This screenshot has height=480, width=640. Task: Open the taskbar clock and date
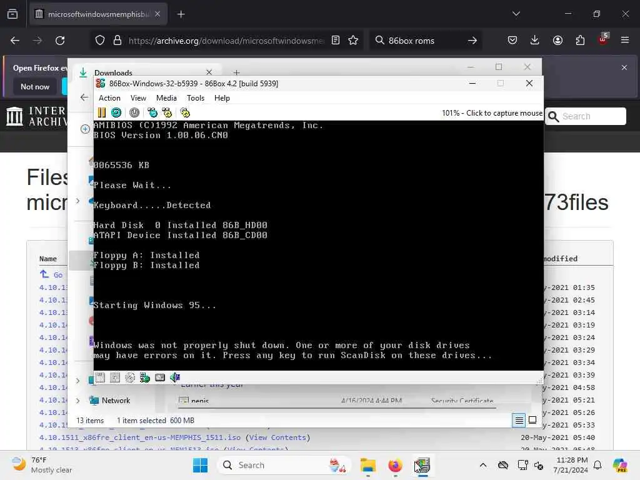(571, 465)
